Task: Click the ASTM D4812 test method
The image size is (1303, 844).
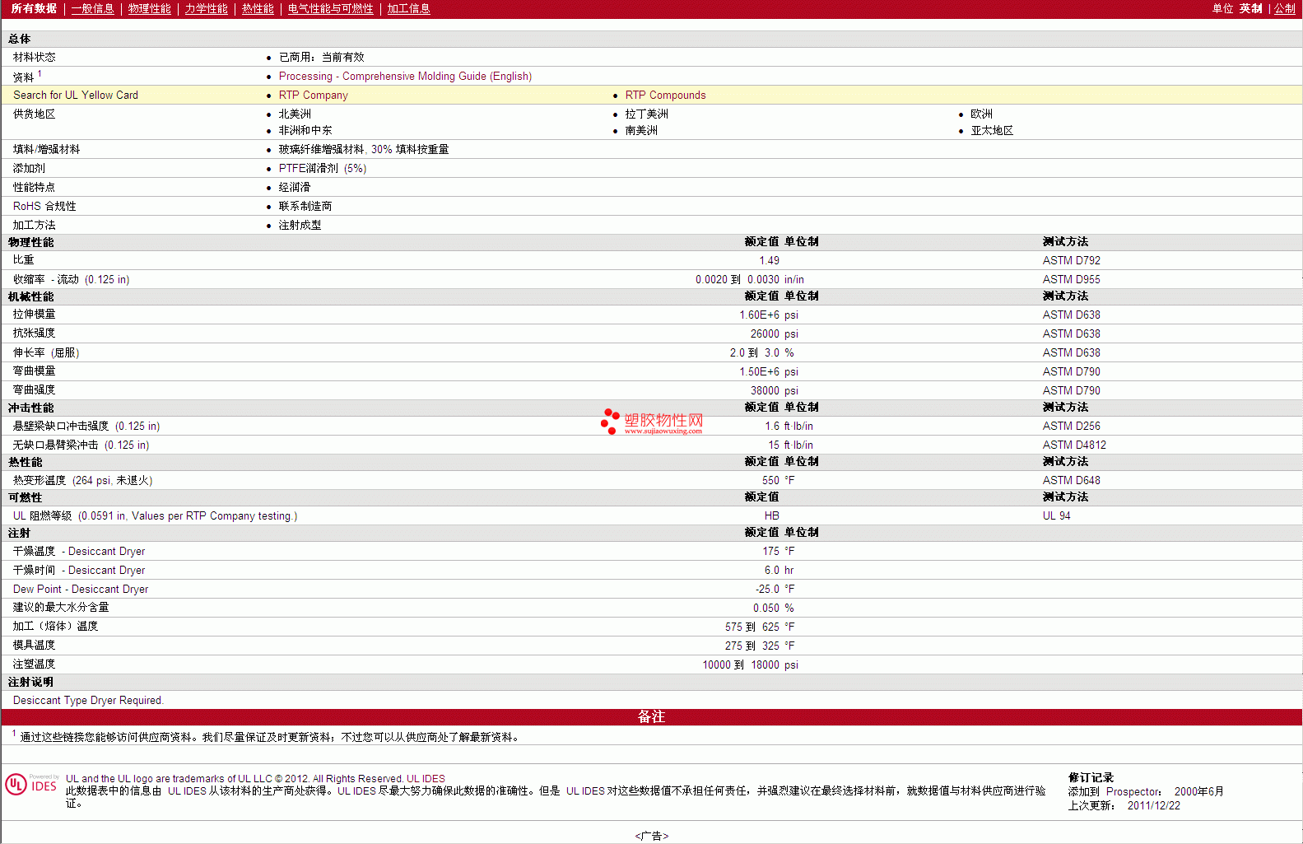Action: pos(1074,445)
